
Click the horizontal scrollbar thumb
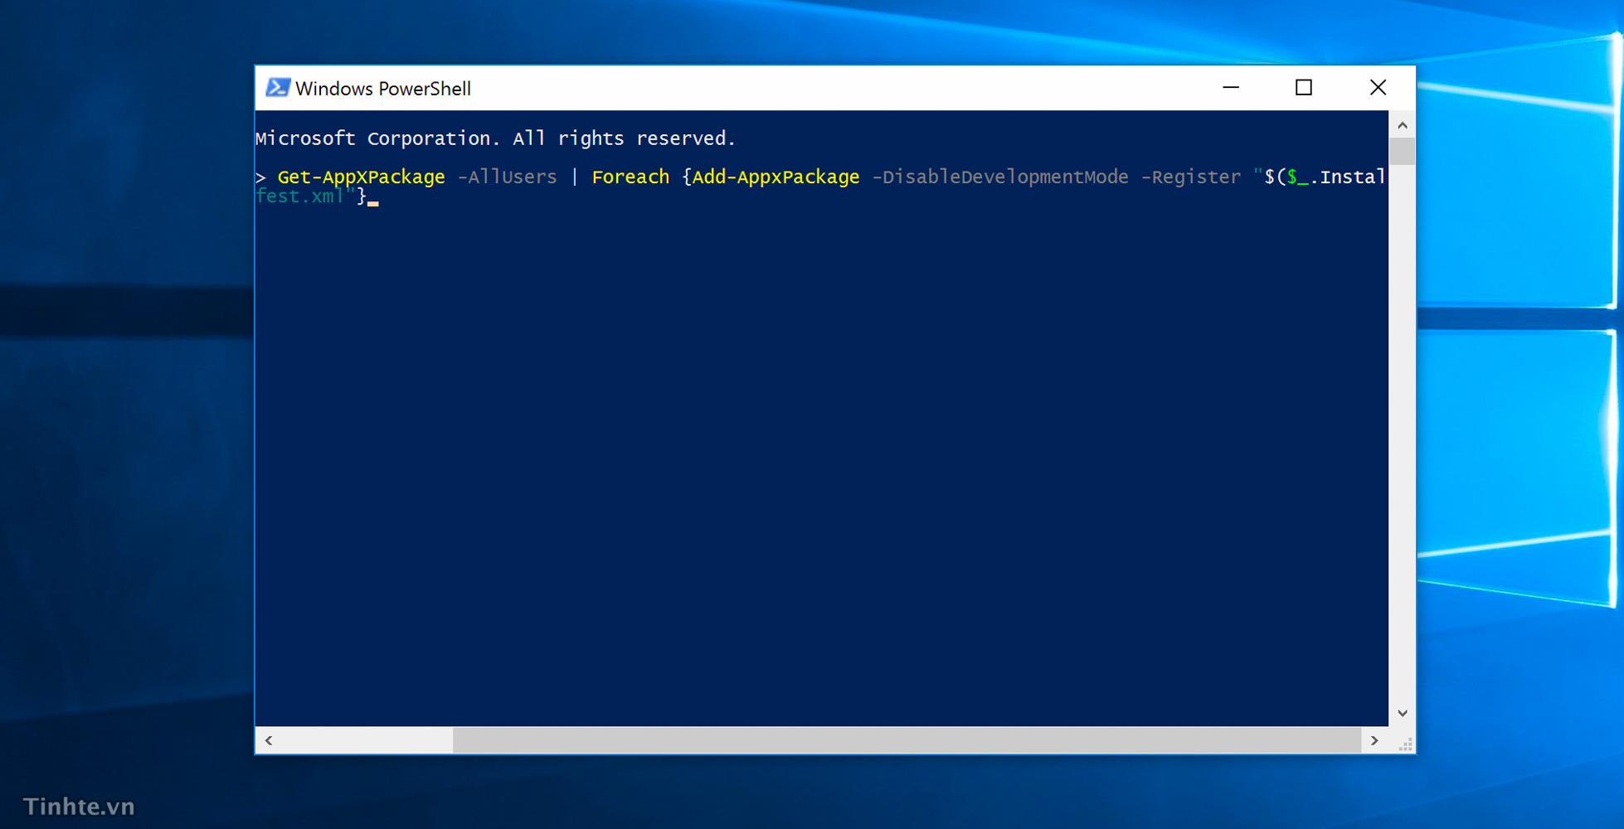click(x=907, y=740)
